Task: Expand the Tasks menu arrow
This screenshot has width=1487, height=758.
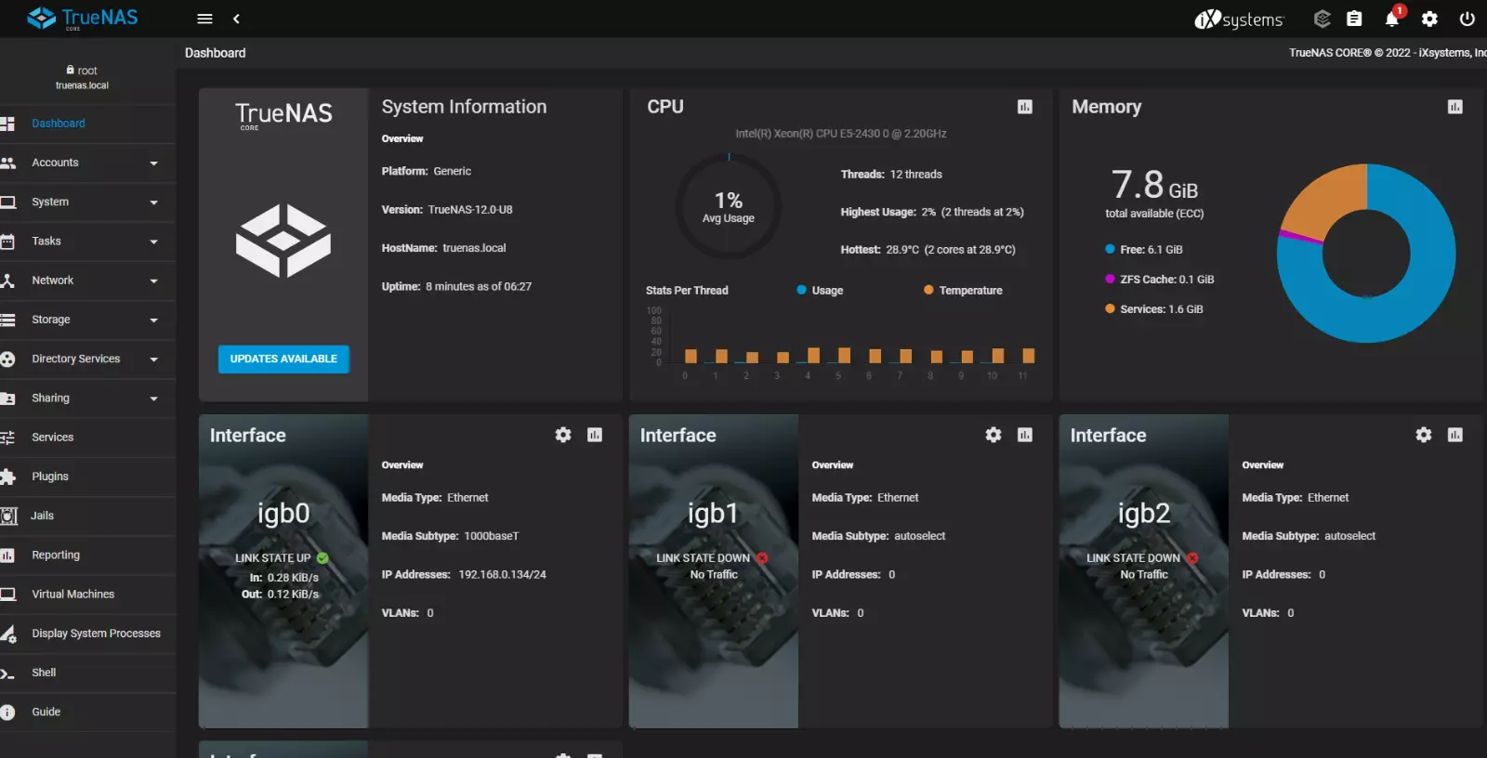Action: click(153, 242)
